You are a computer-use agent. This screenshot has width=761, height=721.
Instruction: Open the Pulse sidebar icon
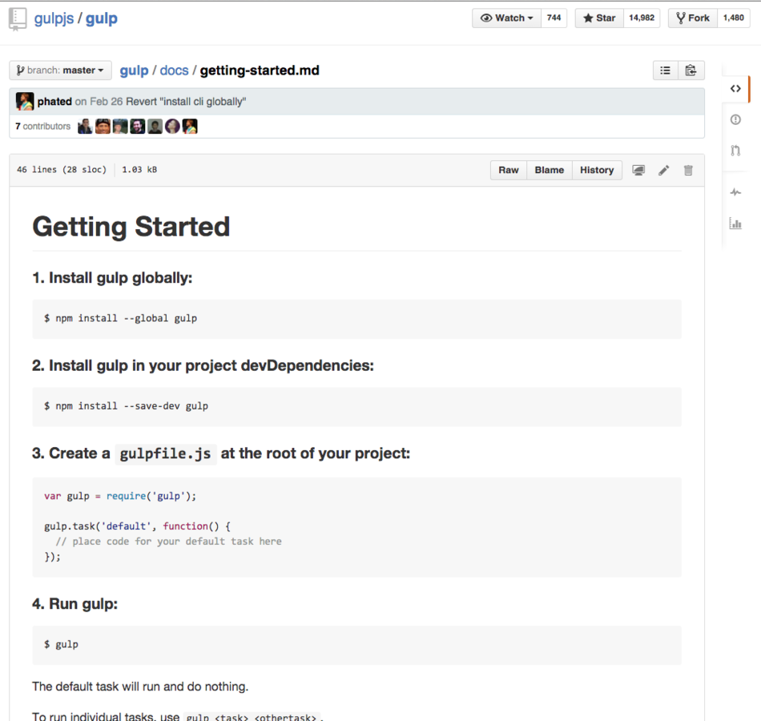tap(735, 192)
